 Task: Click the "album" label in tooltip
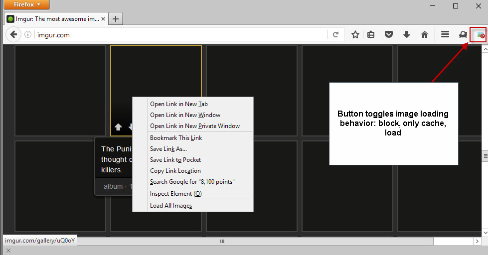click(113, 186)
